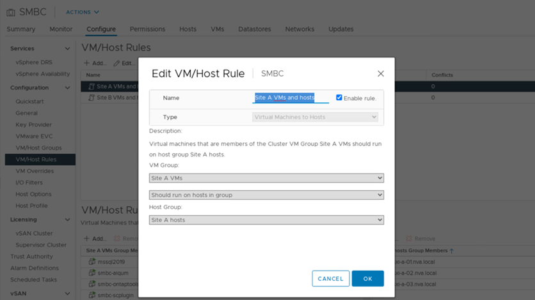535x300 pixels.
Task: Open the Actions menu
Action: 83,12
